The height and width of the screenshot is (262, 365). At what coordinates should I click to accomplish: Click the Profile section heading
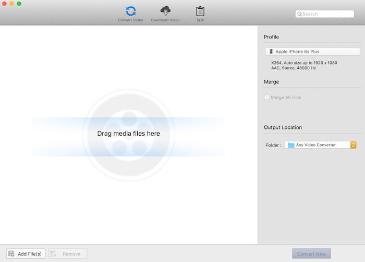(x=271, y=37)
